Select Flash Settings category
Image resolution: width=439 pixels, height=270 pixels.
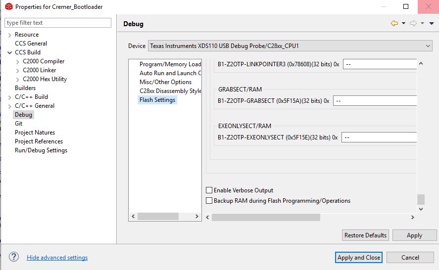tap(157, 100)
